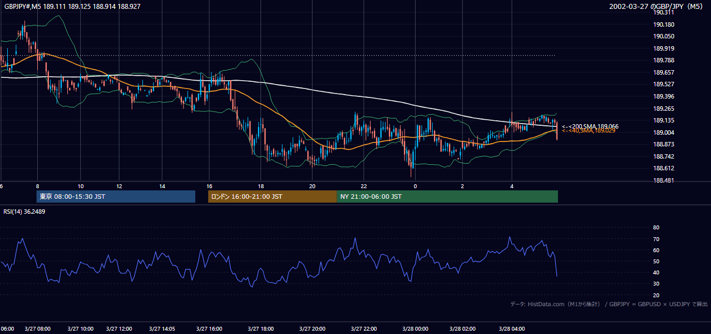Screen dimensions: 711x334
Task: Click RSI scale value 80
Action: (x=656, y=228)
